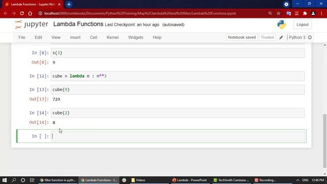Image resolution: width=327 pixels, height=184 pixels.
Task: Click the Logout button
Action: coord(302,25)
